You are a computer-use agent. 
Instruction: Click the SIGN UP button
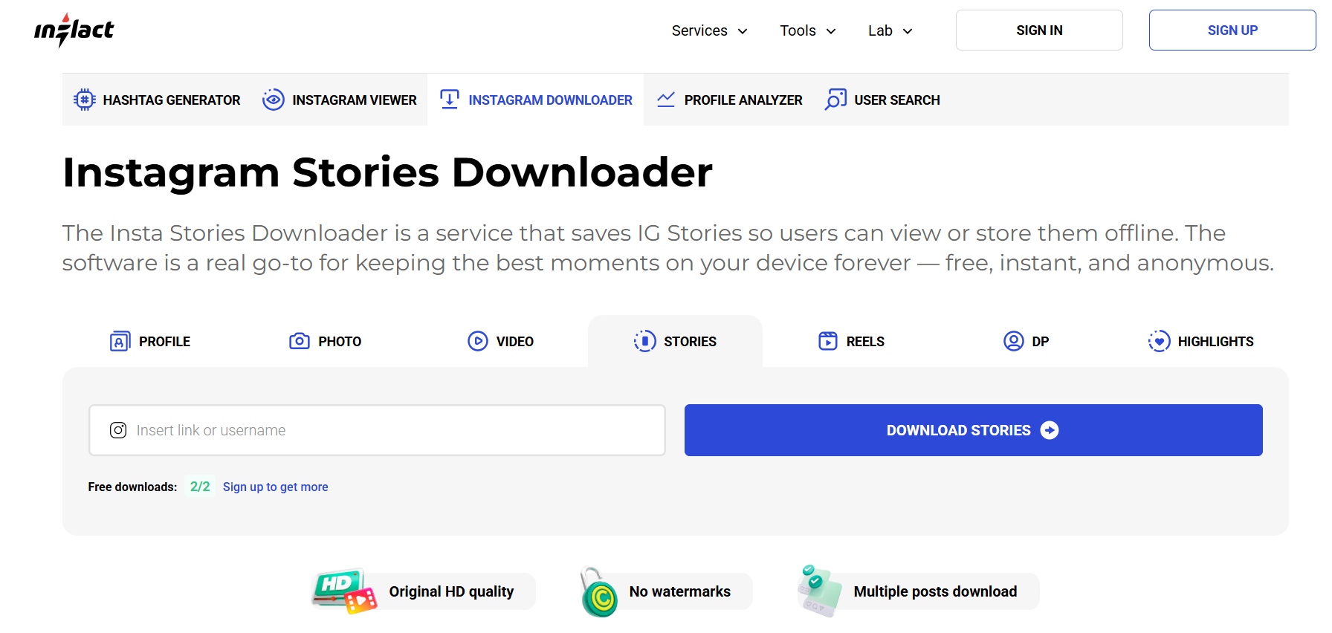(1232, 30)
